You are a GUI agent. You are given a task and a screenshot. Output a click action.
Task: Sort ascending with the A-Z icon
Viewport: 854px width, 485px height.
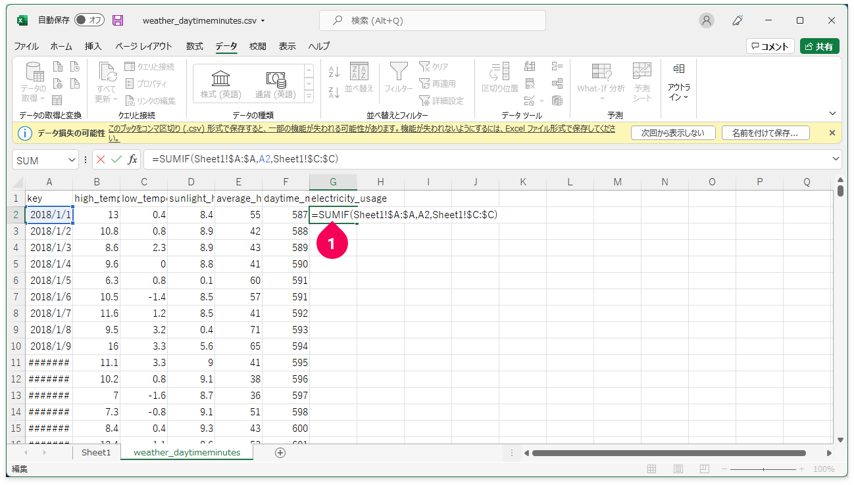334,72
